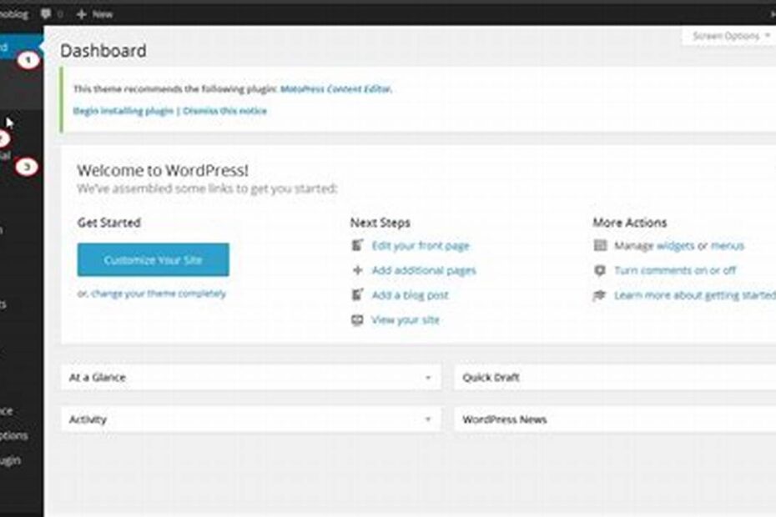776x517 pixels.
Task: Click the Activity panel title
Action: click(x=88, y=419)
